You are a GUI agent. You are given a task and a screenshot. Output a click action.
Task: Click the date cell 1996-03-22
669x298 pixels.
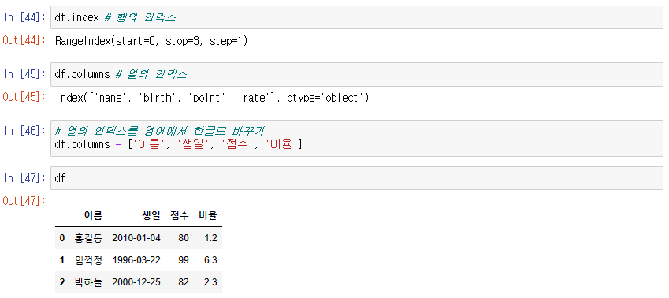(136, 260)
